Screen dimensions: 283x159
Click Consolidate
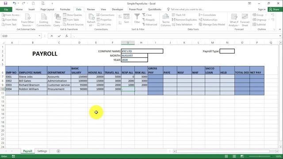tap(207, 15)
